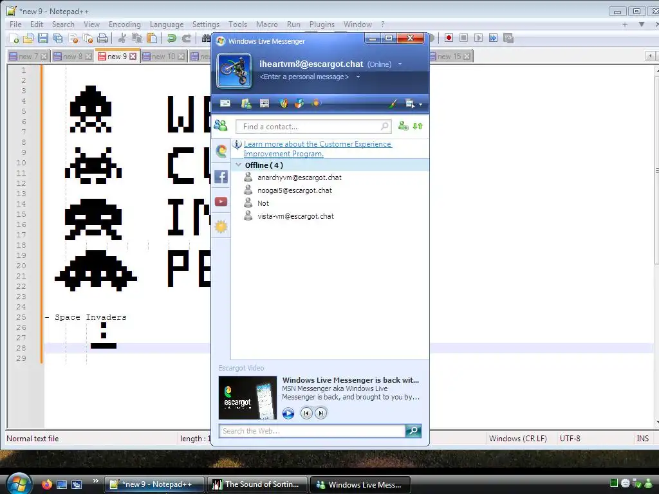Collapse the Offline (4) contact group
Screen dimensions: 659x494
pyautogui.click(x=239, y=165)
